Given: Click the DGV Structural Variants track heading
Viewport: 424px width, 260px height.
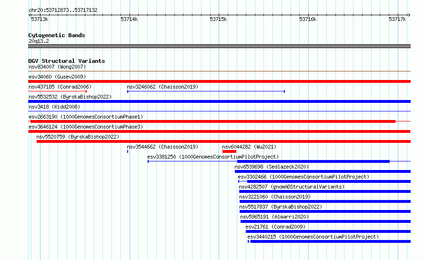Looking at the screenshot, I should (67, 61).
